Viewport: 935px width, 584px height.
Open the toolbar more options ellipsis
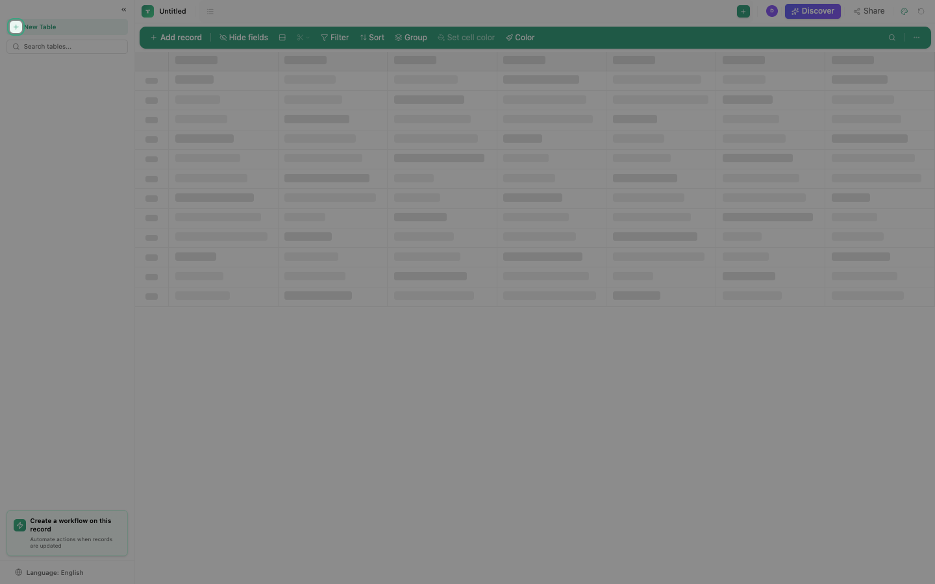[x=916, y=38]
